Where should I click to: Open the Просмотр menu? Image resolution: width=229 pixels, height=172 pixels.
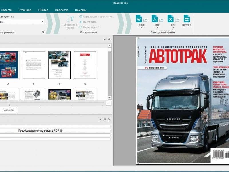coord(62,10)
